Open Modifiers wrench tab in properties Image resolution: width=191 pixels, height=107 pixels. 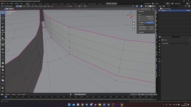(159, 62)
